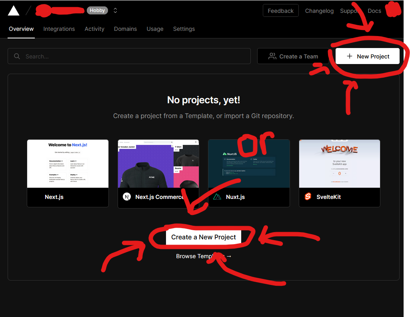Image resolution: width=410 pixels, height=317 pixels.
Task: Click the Next.js template name label
Action: pos(54,197)
